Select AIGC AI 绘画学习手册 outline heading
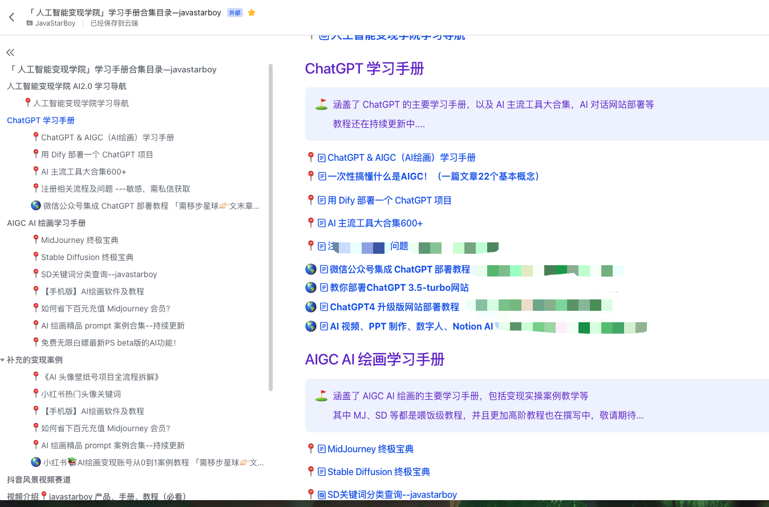Screen dimensions: 769x507 click(x=46, y=223)
